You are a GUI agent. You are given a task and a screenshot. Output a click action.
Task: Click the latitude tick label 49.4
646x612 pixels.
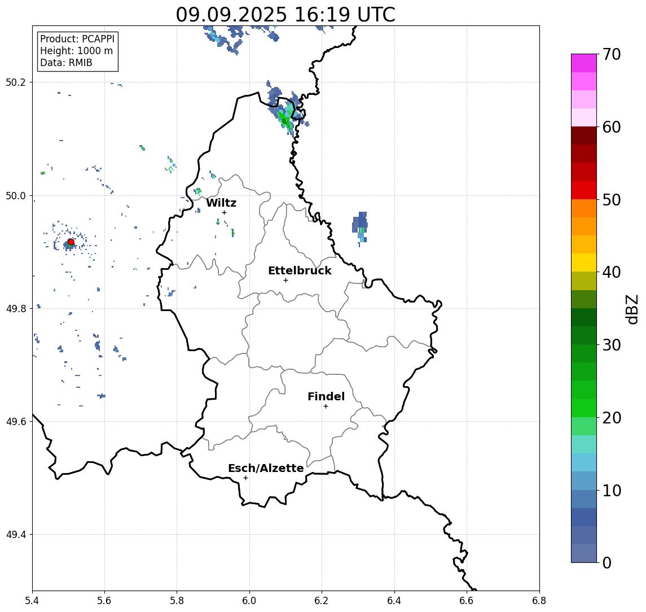[x=16, y=535]
